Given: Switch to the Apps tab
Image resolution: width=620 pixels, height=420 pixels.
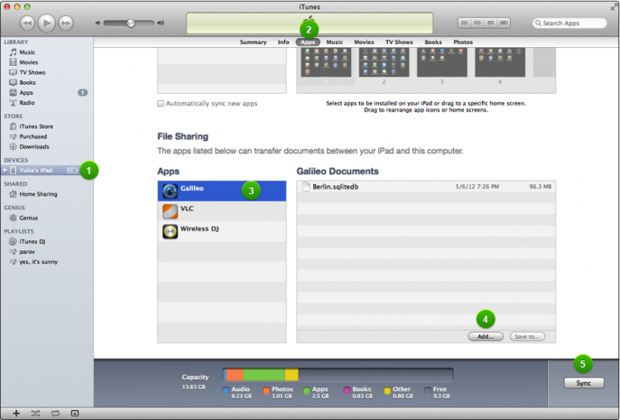Looking at the screenshot, I should tap(308, 42).
